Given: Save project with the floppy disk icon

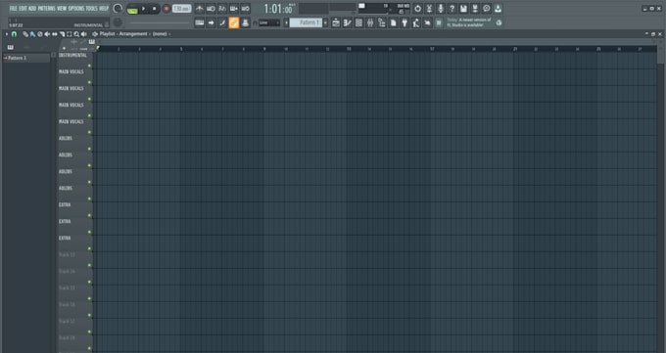Looking at the screenshot, I should point(463,9).
